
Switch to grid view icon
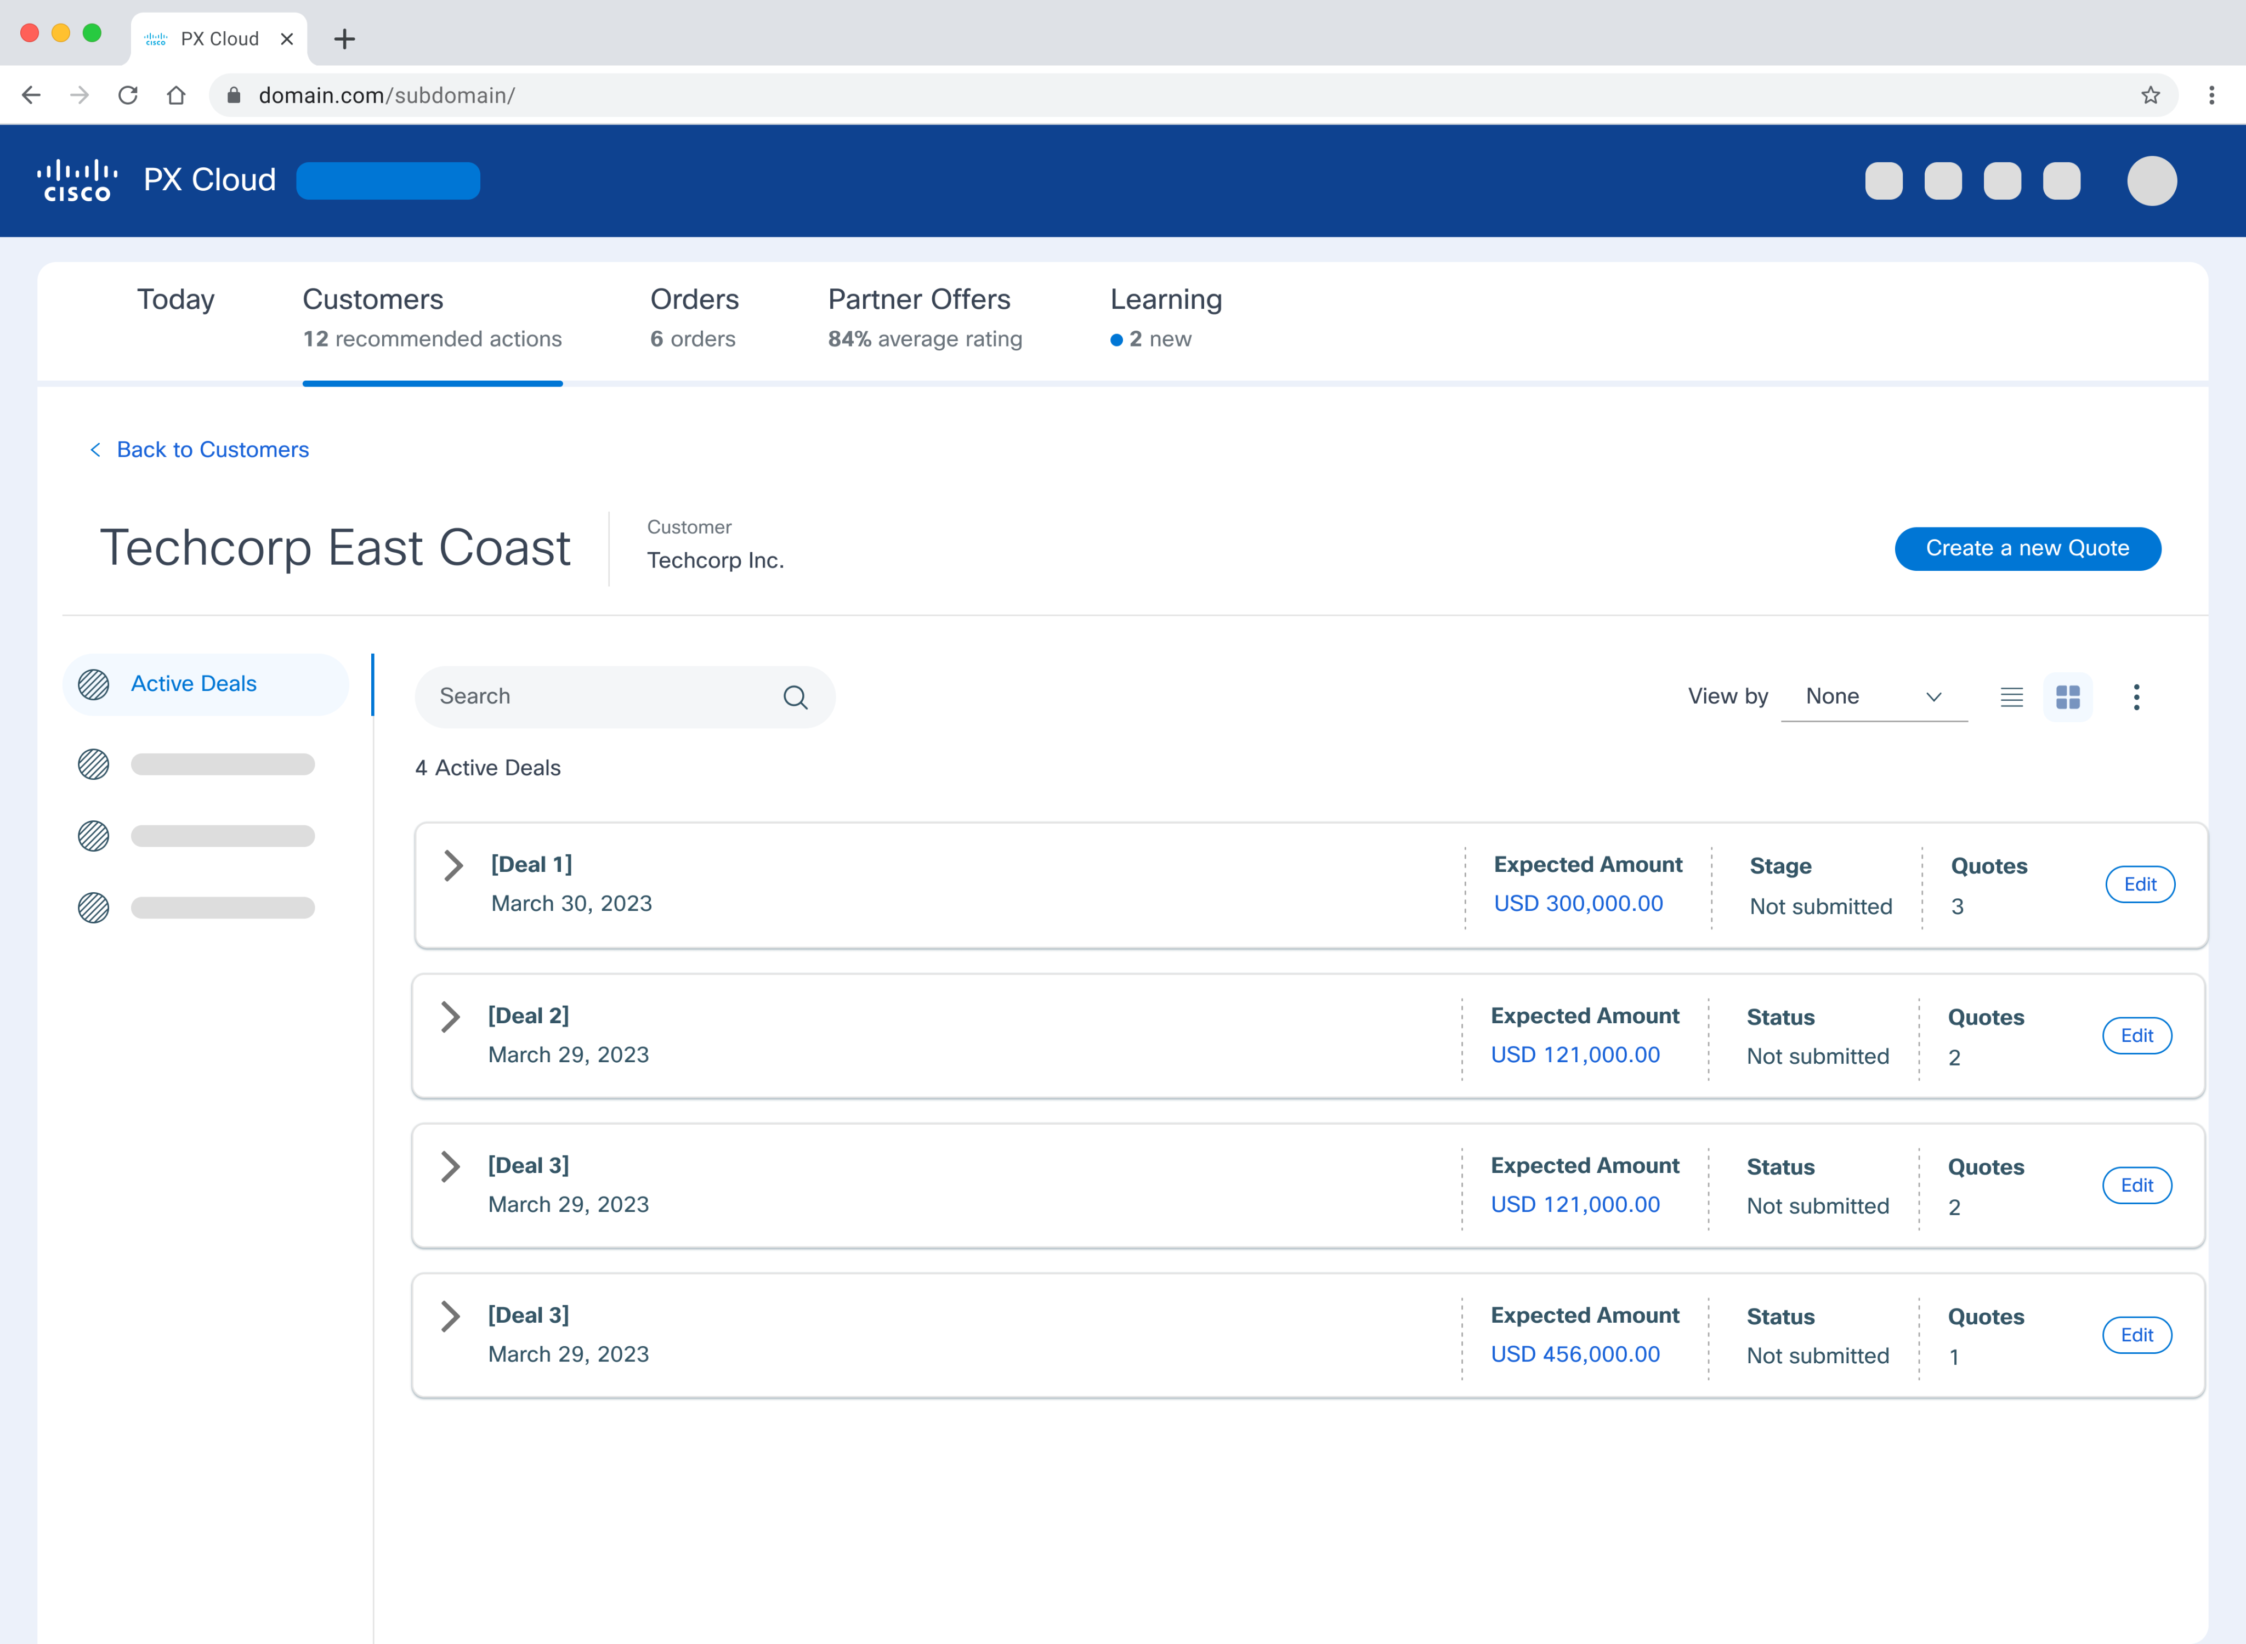pyautogui.click(x=2067, y=696)
